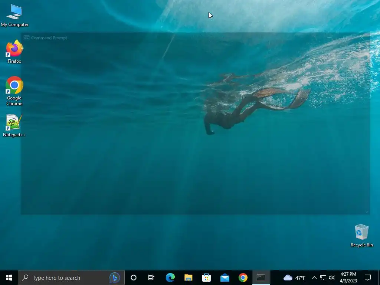The image size is (380, 285).
Task: Close the Command Prompt window
Action: point(361,37)
